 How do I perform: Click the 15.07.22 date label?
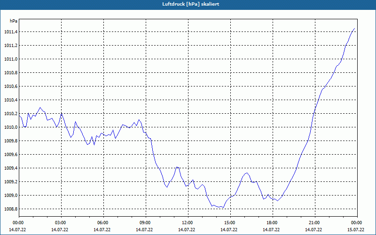356,230
